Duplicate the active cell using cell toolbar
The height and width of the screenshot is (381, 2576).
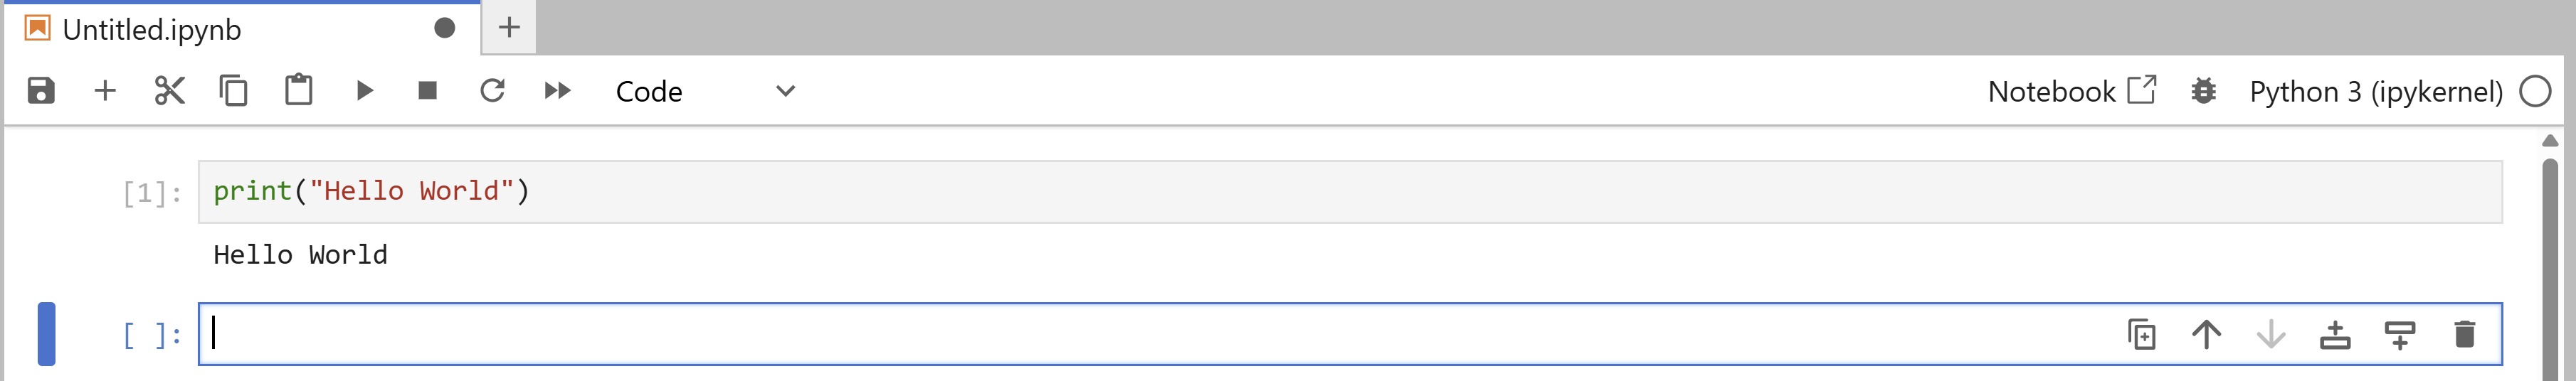(x=2142, y=334)
